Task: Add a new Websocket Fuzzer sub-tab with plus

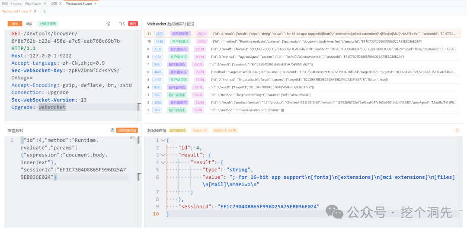Action: 45,11
